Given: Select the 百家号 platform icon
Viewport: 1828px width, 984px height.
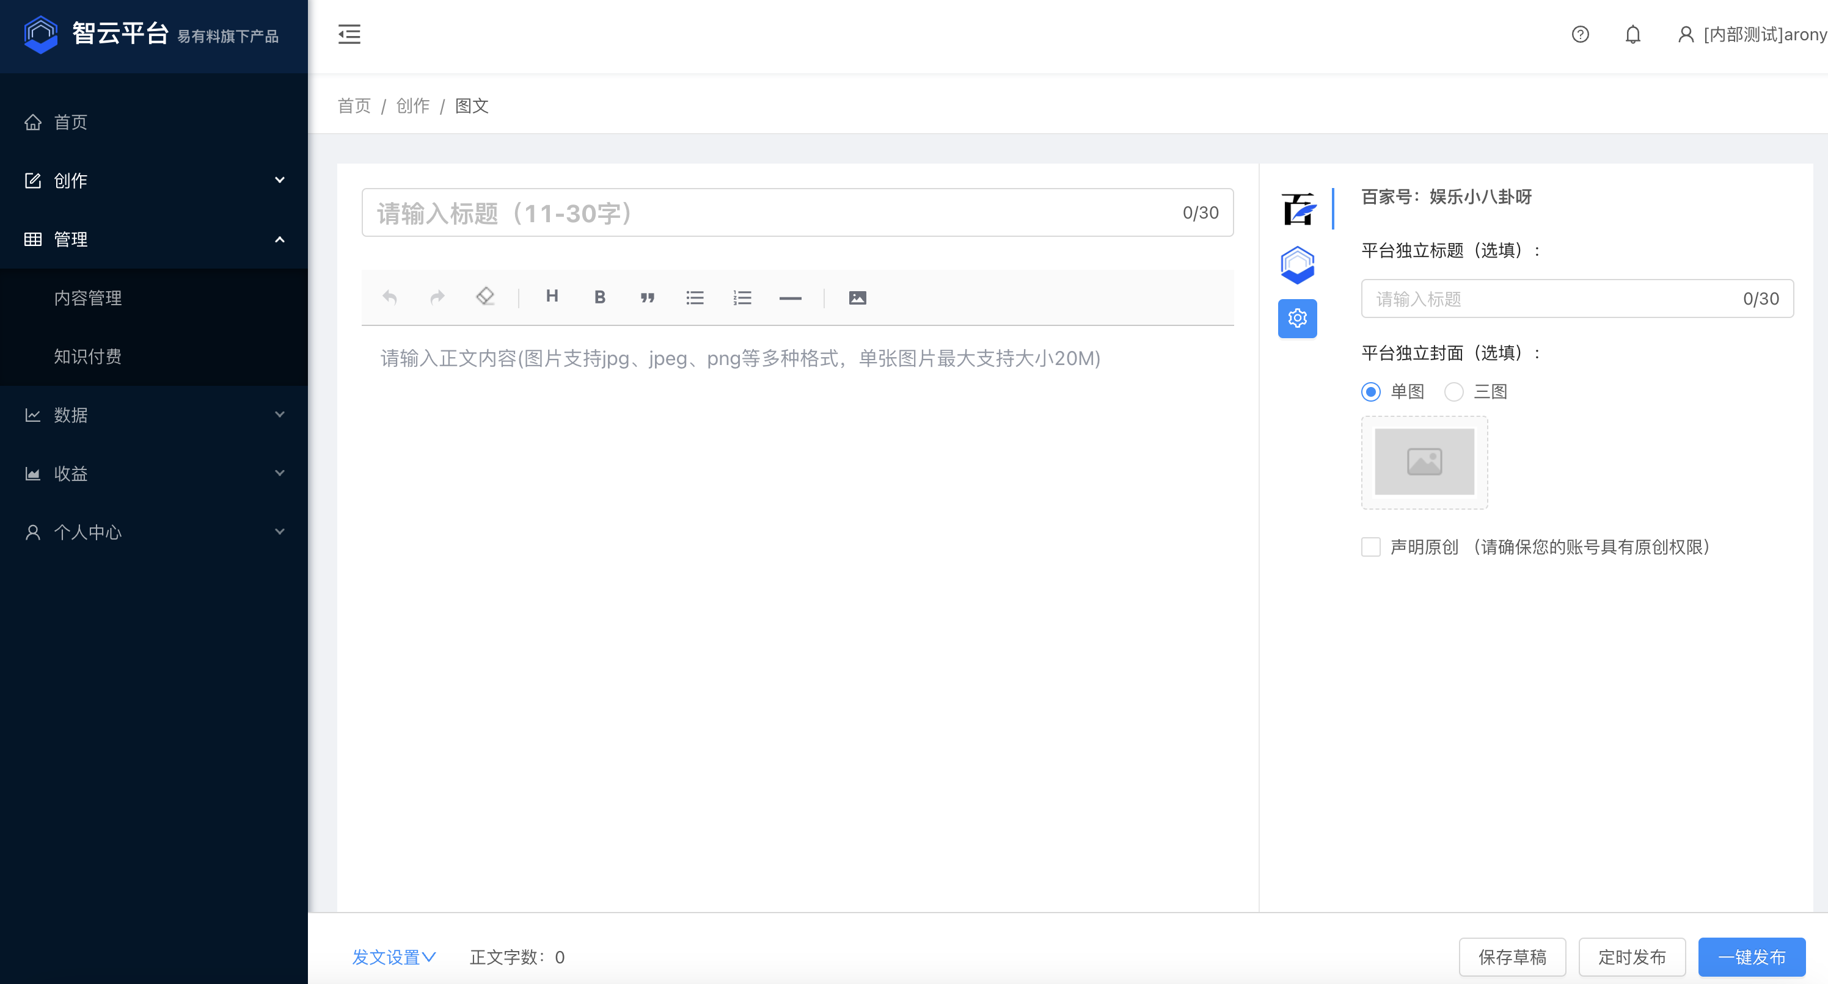Looking at the screenshot, I should click(x=1298, y=208).
